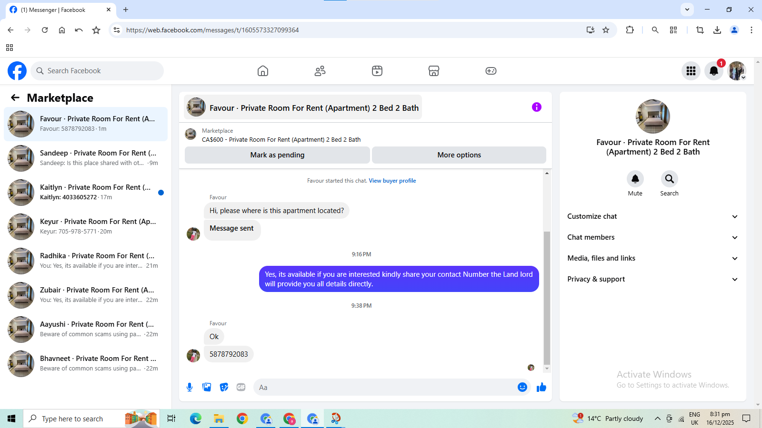Screen dimensions: 762x428
Task: Open site information icon in address bar
Action: point(117,30)
